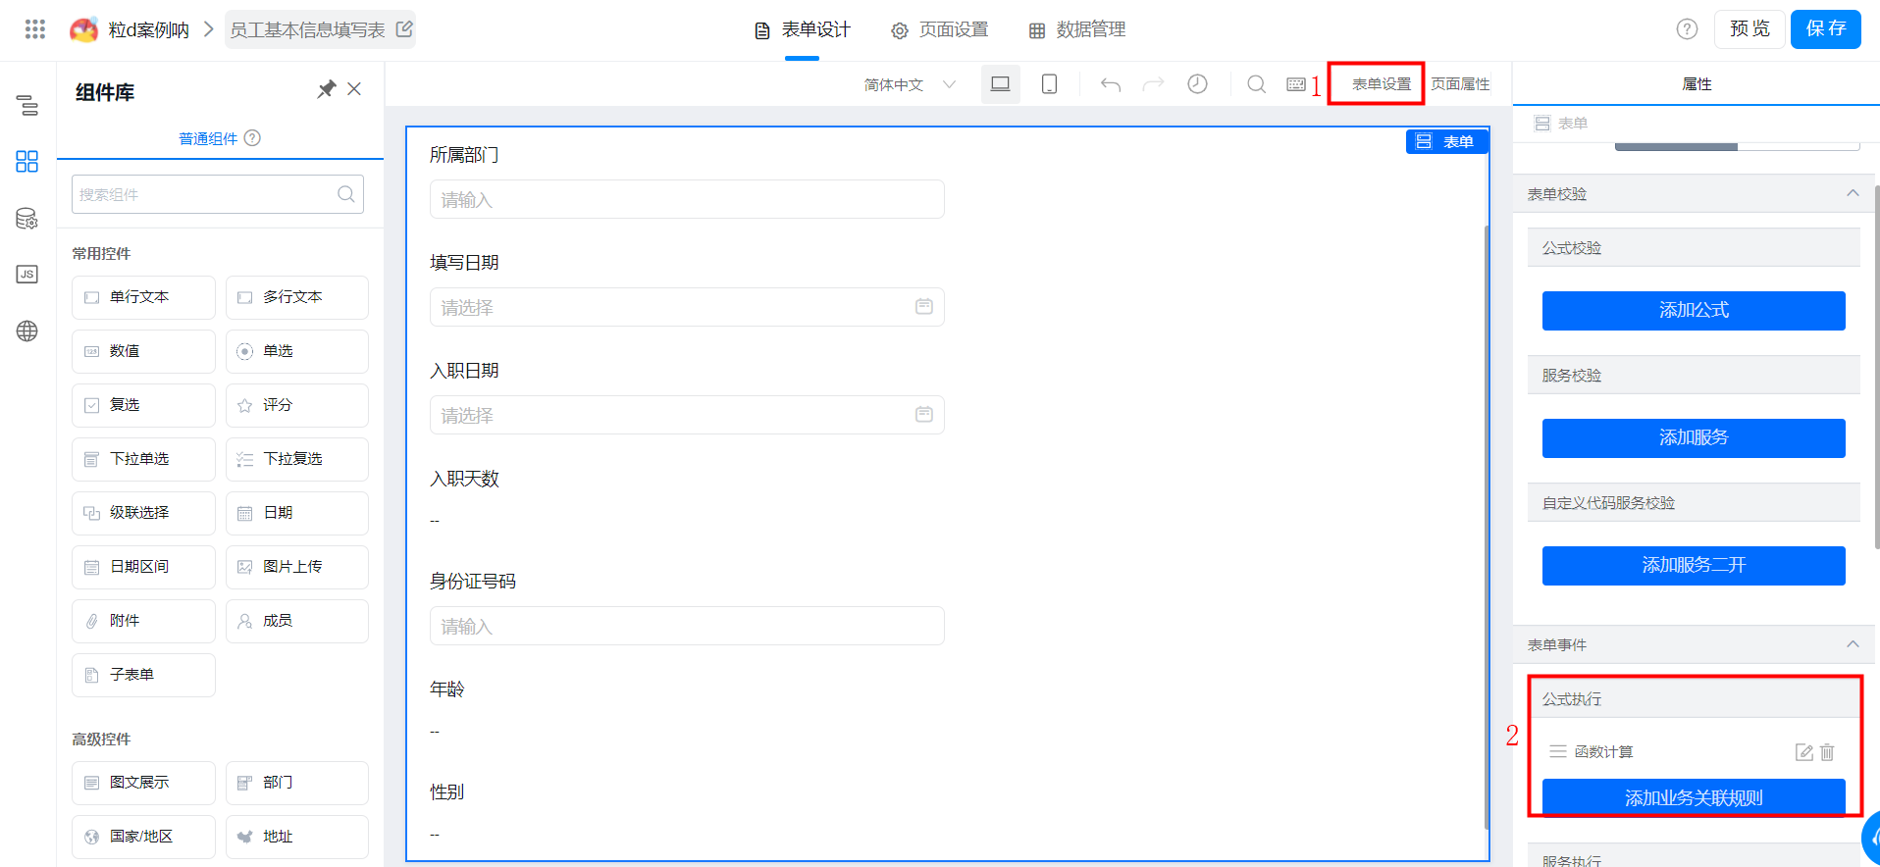Screen dimensions: 1880x867
Task: Select the 子表单 component
Action: [143, 675]
